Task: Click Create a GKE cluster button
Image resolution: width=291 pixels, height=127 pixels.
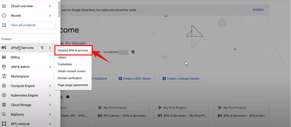Action: [135, 79]
